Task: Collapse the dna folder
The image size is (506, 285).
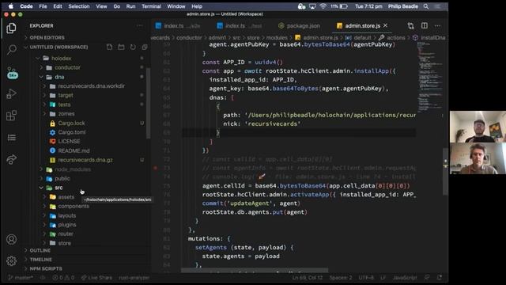Action: [x=59, y=77]
